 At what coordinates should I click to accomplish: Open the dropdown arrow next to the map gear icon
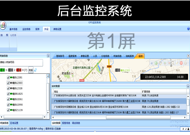[x=188, y=63]
